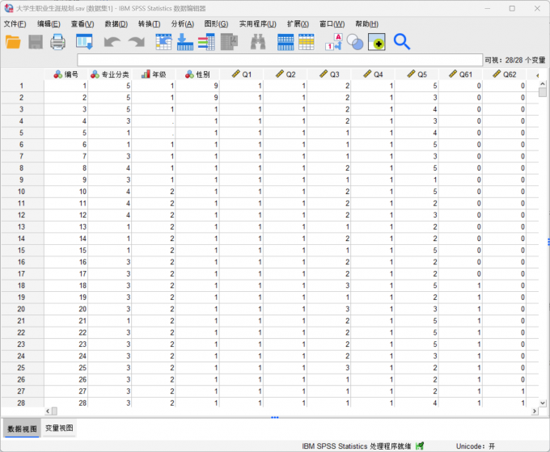Open the 帮助(H) menu
Viewport: 550px width, 452px height.
[366, 23]
